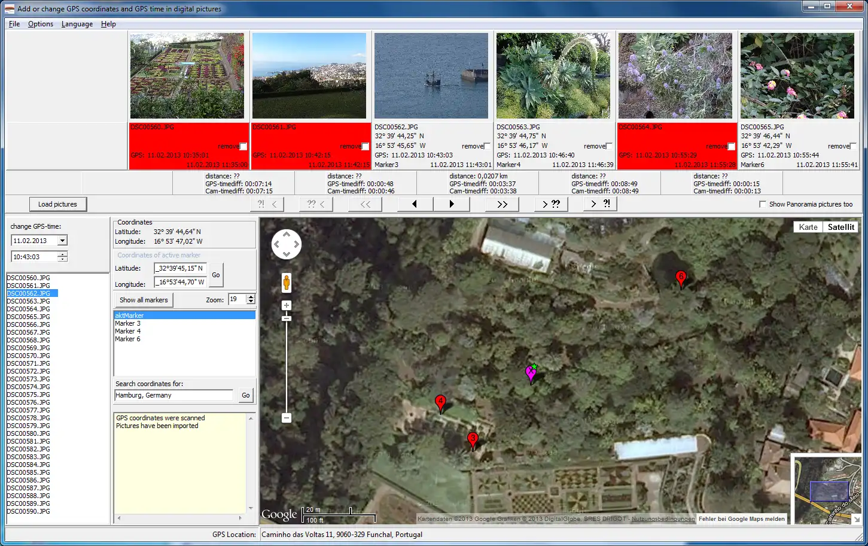Select red map marker number 4
Viewport: 868px width, 546px height.
(x=440, y=404)
